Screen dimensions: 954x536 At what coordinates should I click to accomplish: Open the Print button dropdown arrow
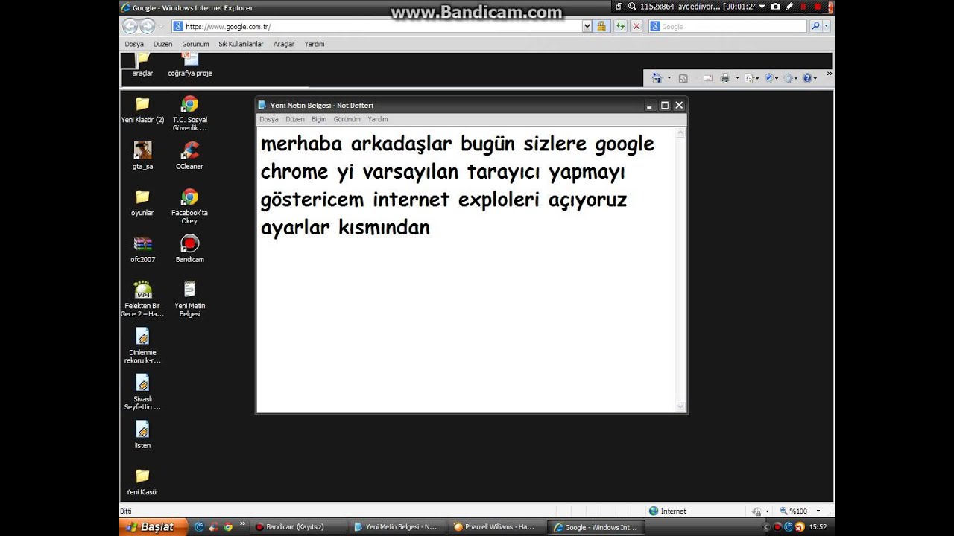pyautogui.click(x=737, y=78)
